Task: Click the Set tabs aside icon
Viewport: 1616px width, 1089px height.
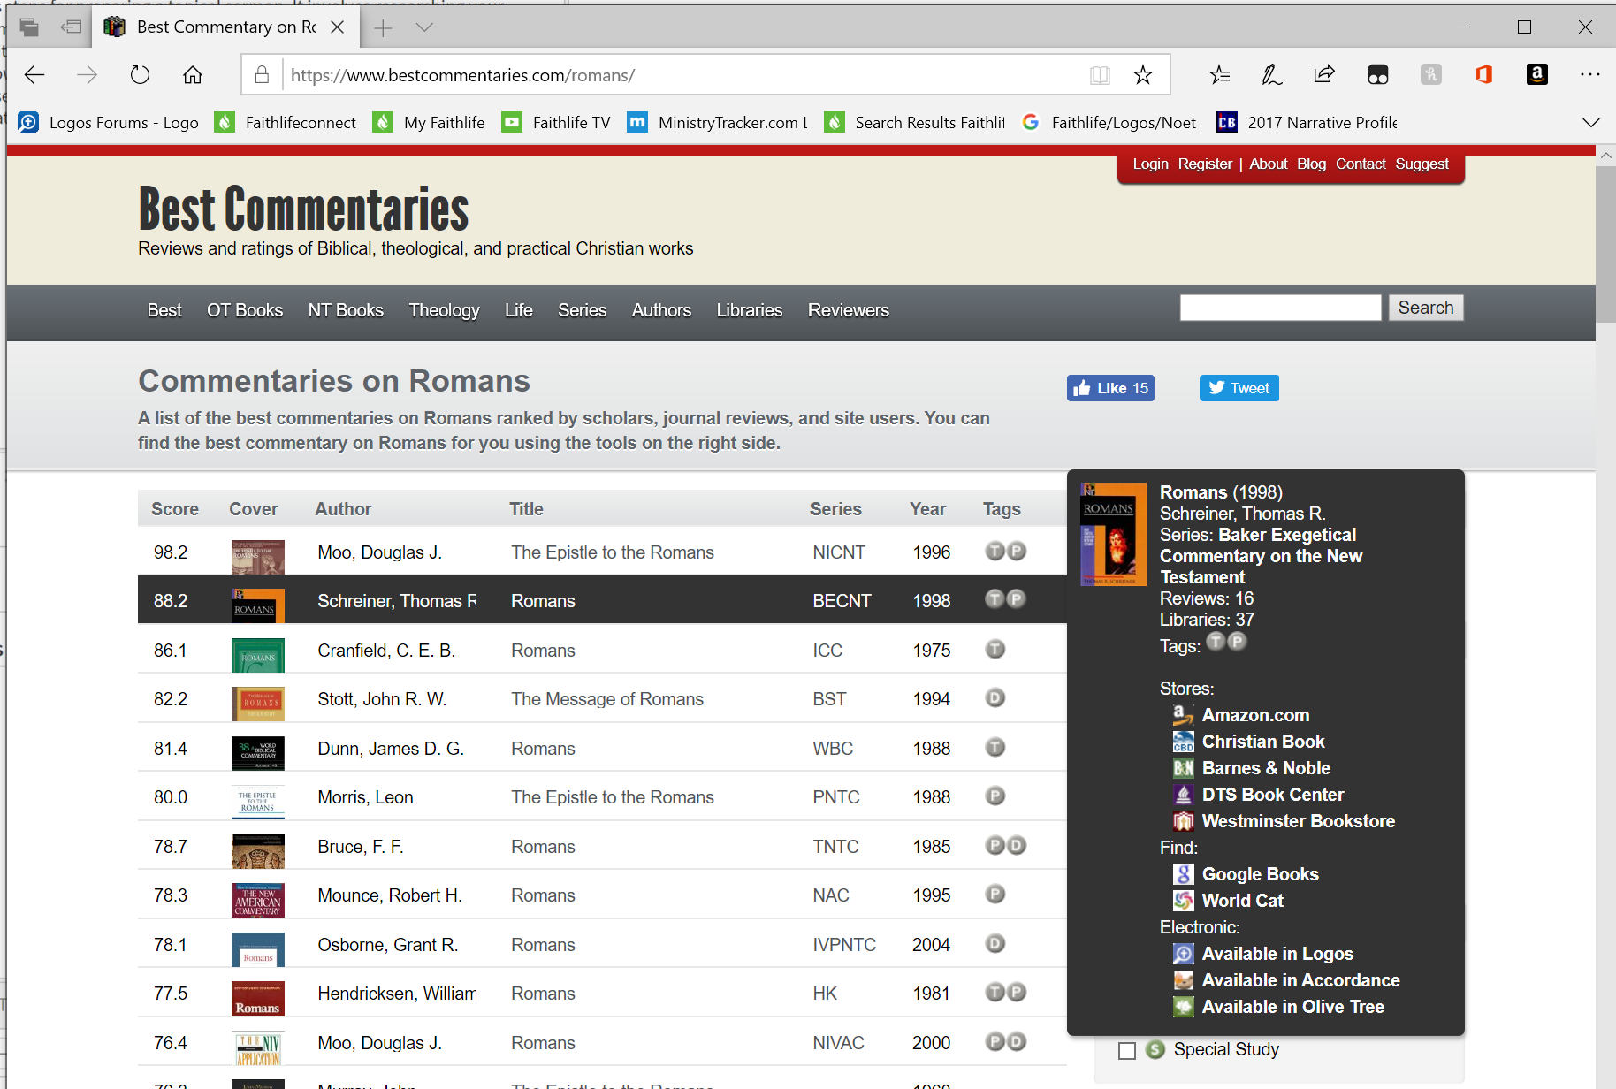Action: [71, 27]
